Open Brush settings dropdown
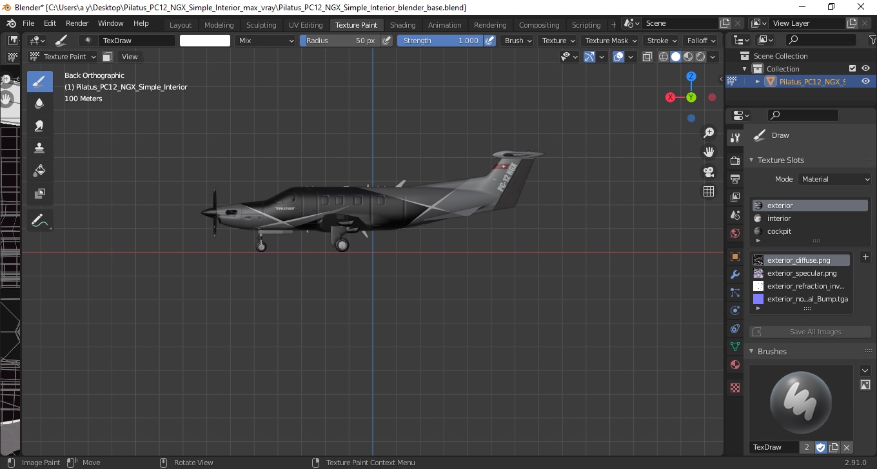877x469 pixels. (x=518, y=41)
